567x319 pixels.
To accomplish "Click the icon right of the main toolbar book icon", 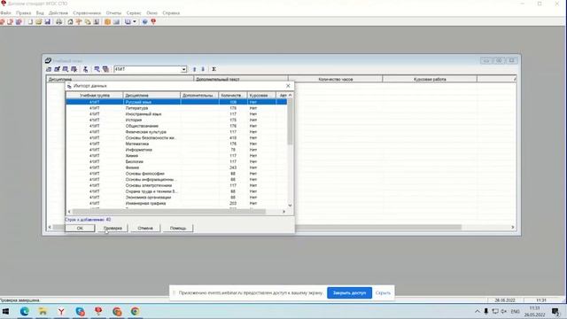I will click(x=116, y=21).
